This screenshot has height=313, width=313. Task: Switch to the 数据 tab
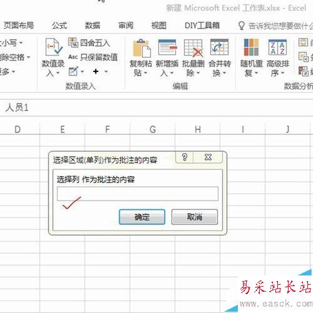pos(93,26)
